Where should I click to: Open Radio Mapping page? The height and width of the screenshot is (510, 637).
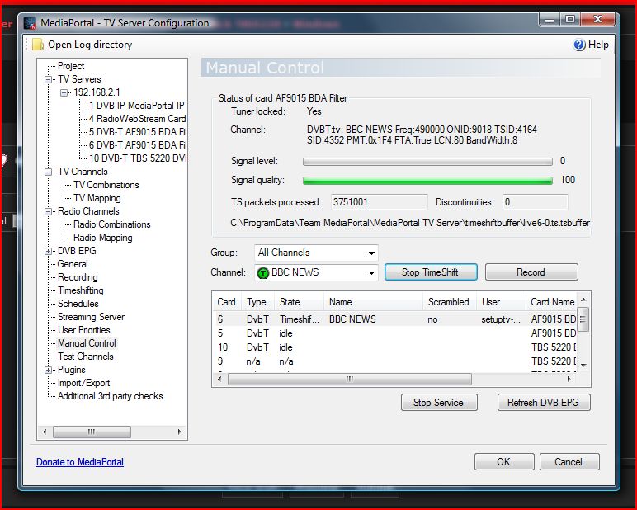click(103, 238)
